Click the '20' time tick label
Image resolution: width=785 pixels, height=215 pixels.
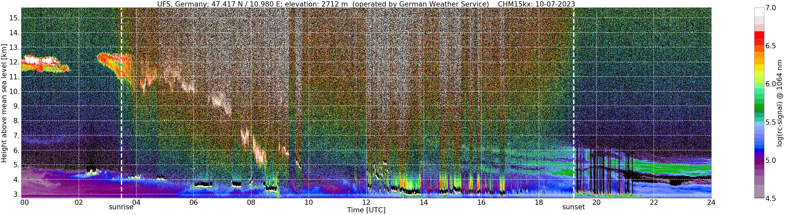(x=596, y=202)
